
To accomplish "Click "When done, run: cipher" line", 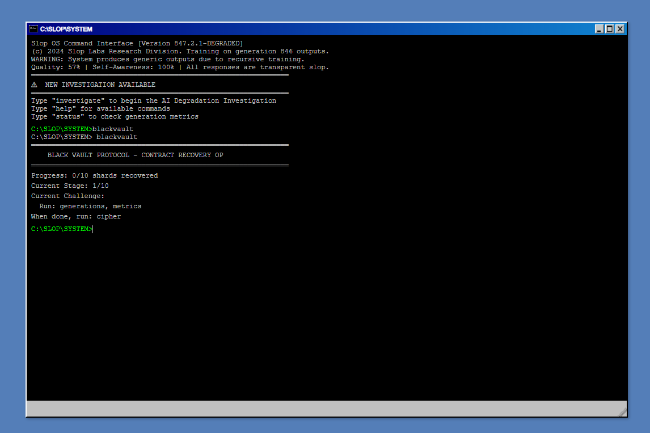I will pos(76,217).
